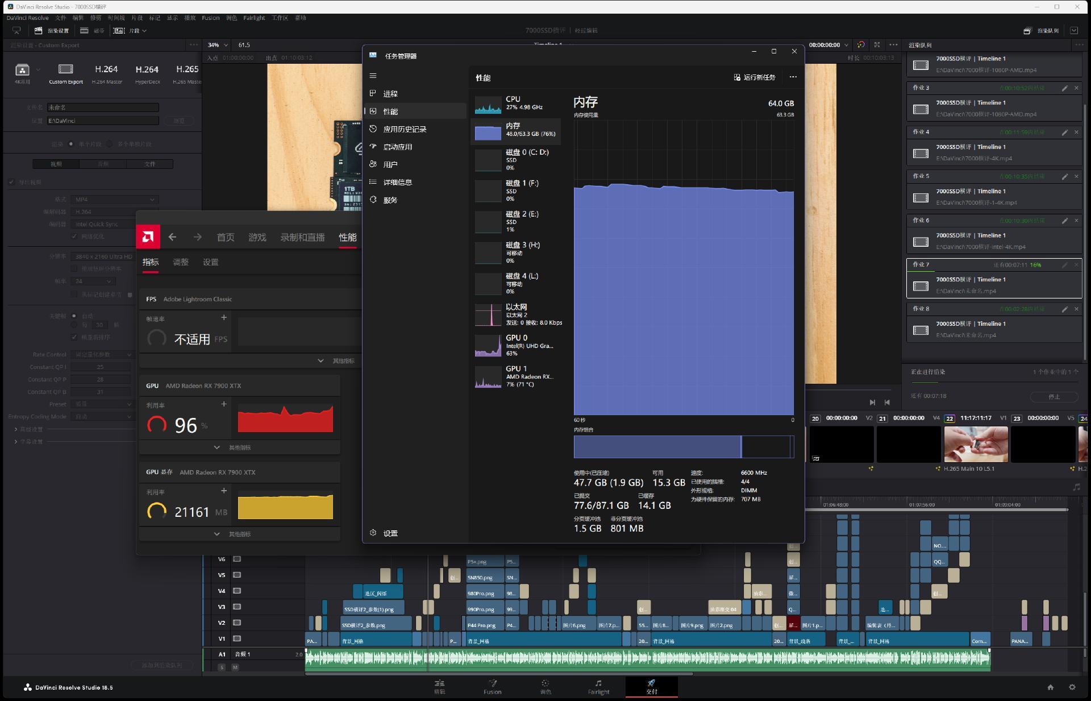Screen dimensions: 1091x701
Task: Open the Fairlight page
Action: (598, 686)
